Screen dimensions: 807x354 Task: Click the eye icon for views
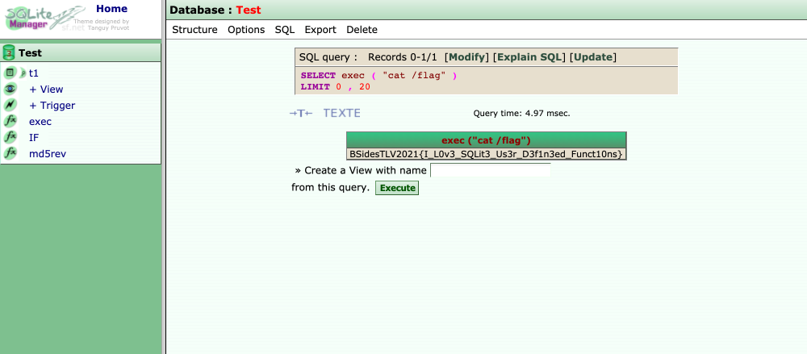(x=10, y=90)
